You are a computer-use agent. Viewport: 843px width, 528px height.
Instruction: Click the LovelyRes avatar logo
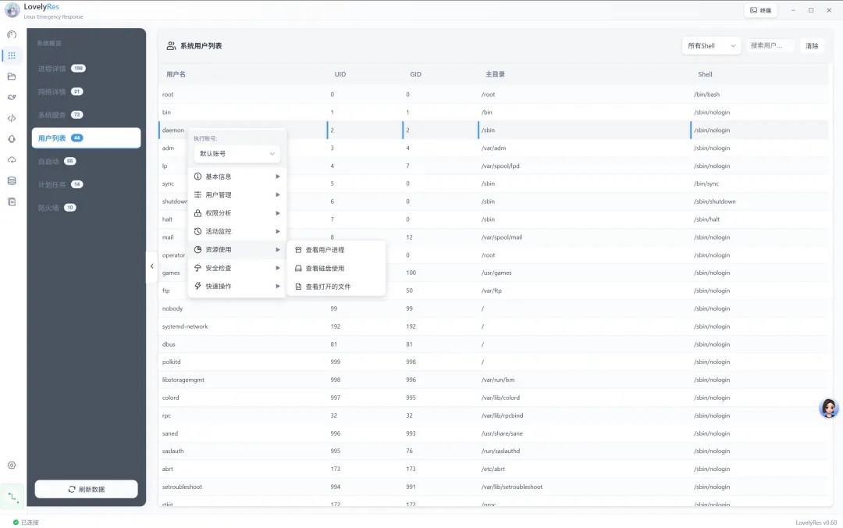(12, 9)
